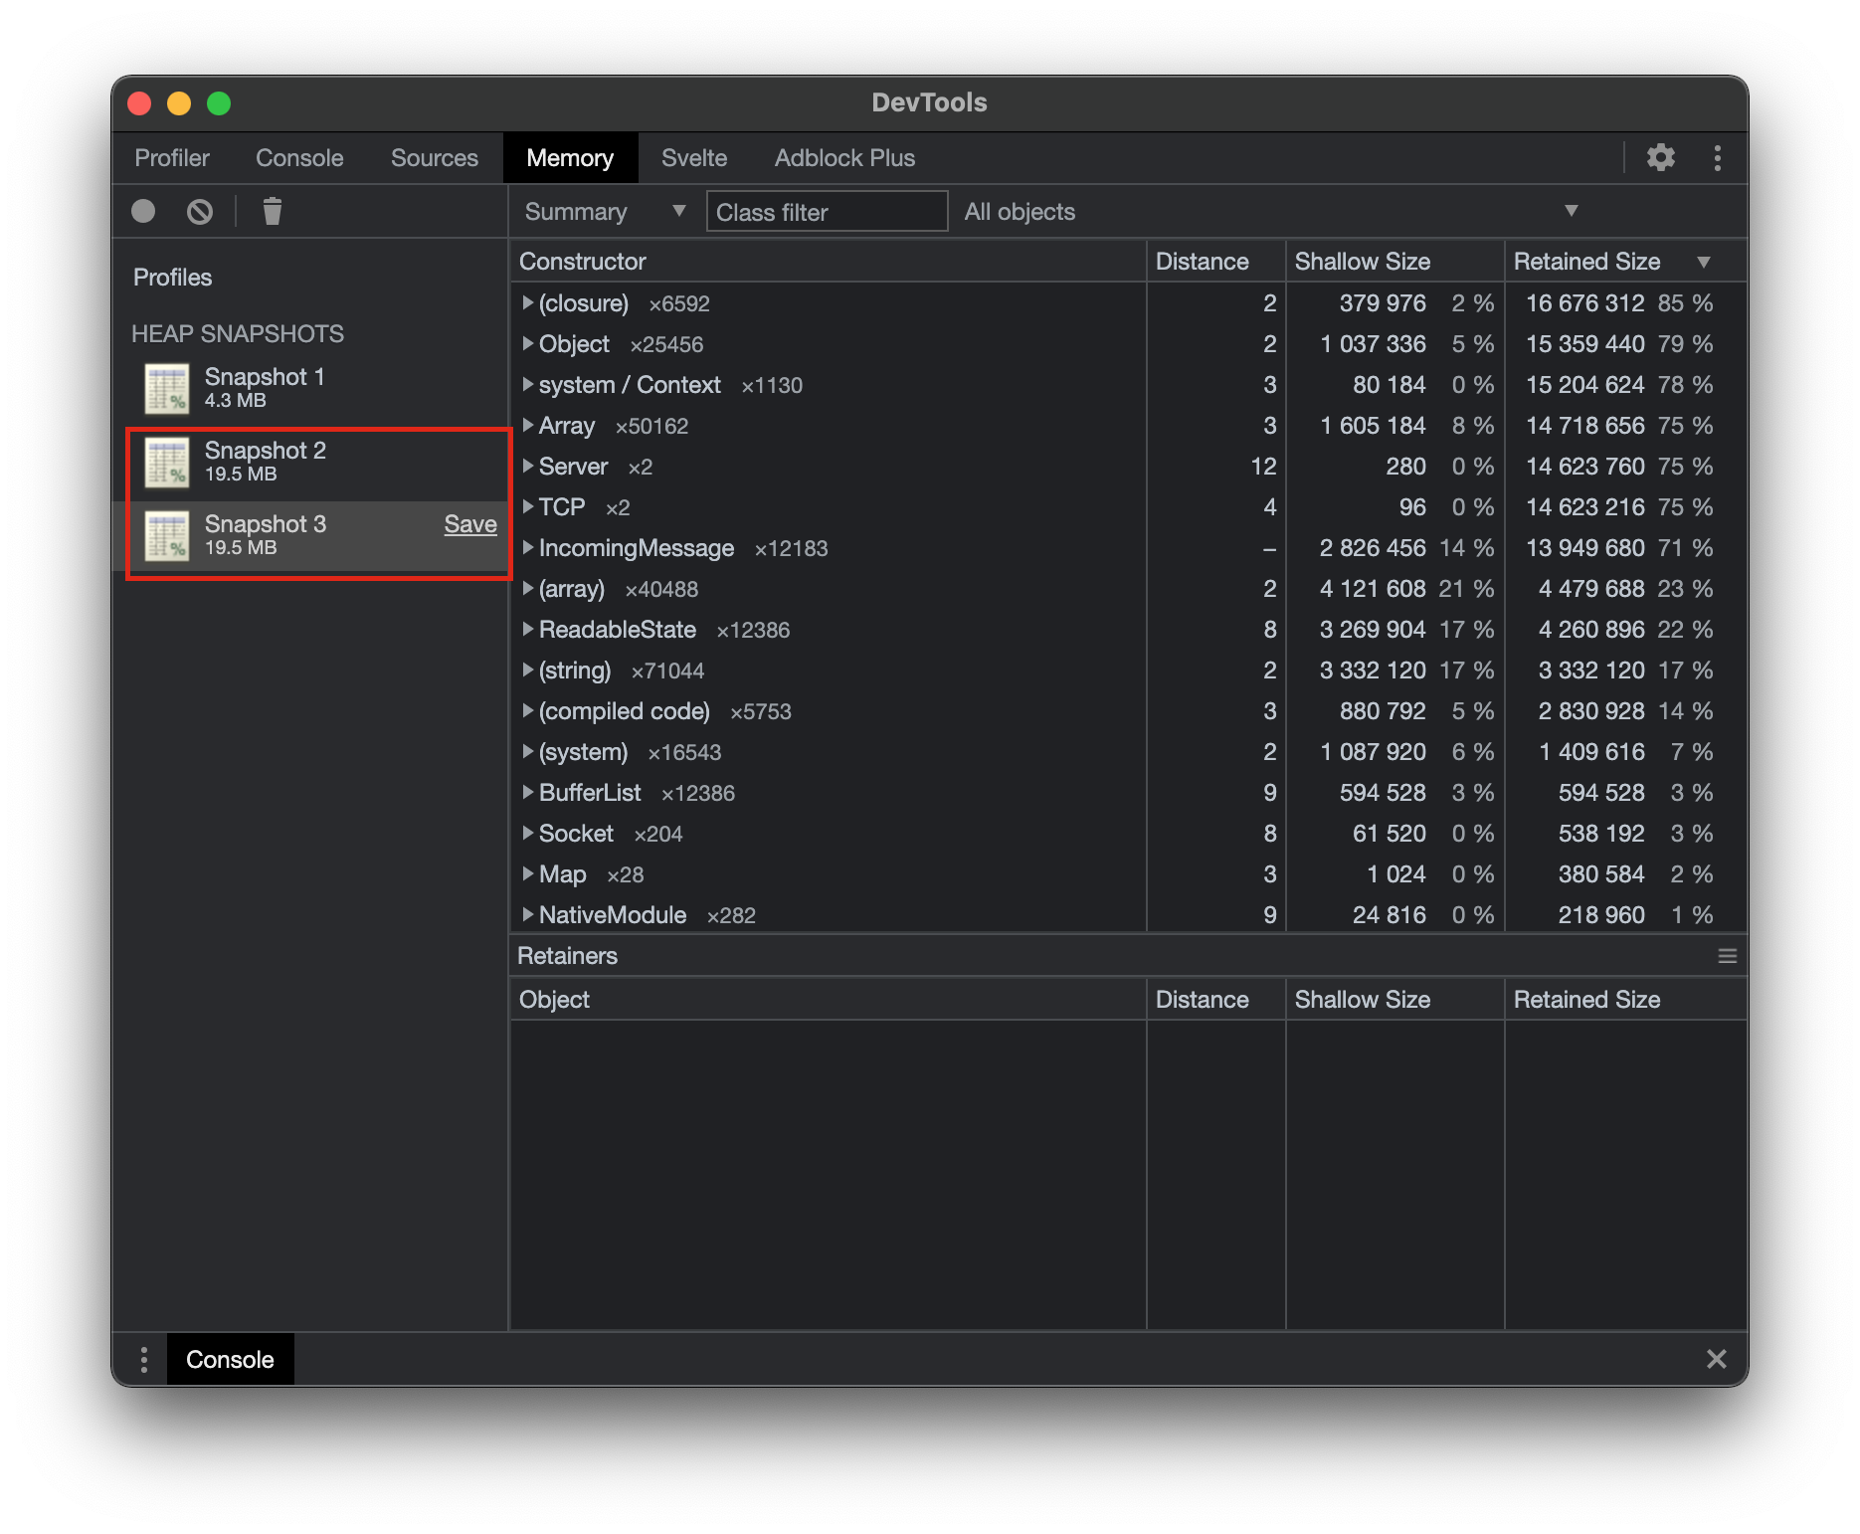Expand the (system) constructor row
The width and height of the screenshot is (1860, 1534).
[528, 751]
